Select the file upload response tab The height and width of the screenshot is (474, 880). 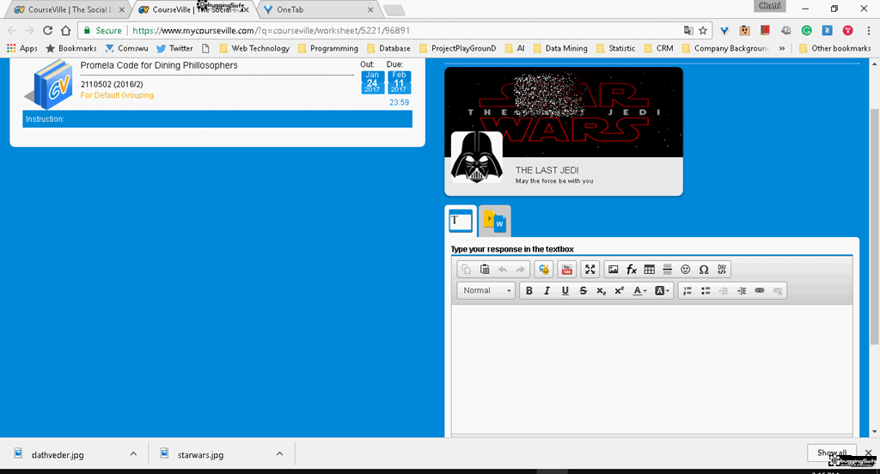495,222
